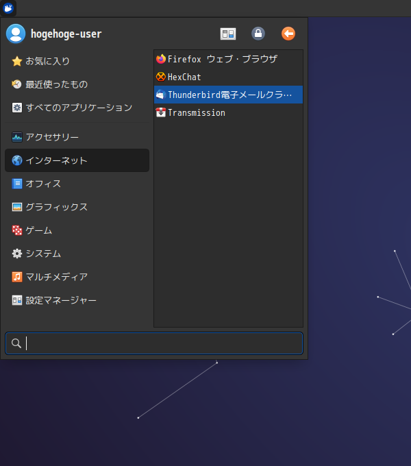Open すべてのアプリケーション category
The image size is (411, 466).
tap(77, 108)
